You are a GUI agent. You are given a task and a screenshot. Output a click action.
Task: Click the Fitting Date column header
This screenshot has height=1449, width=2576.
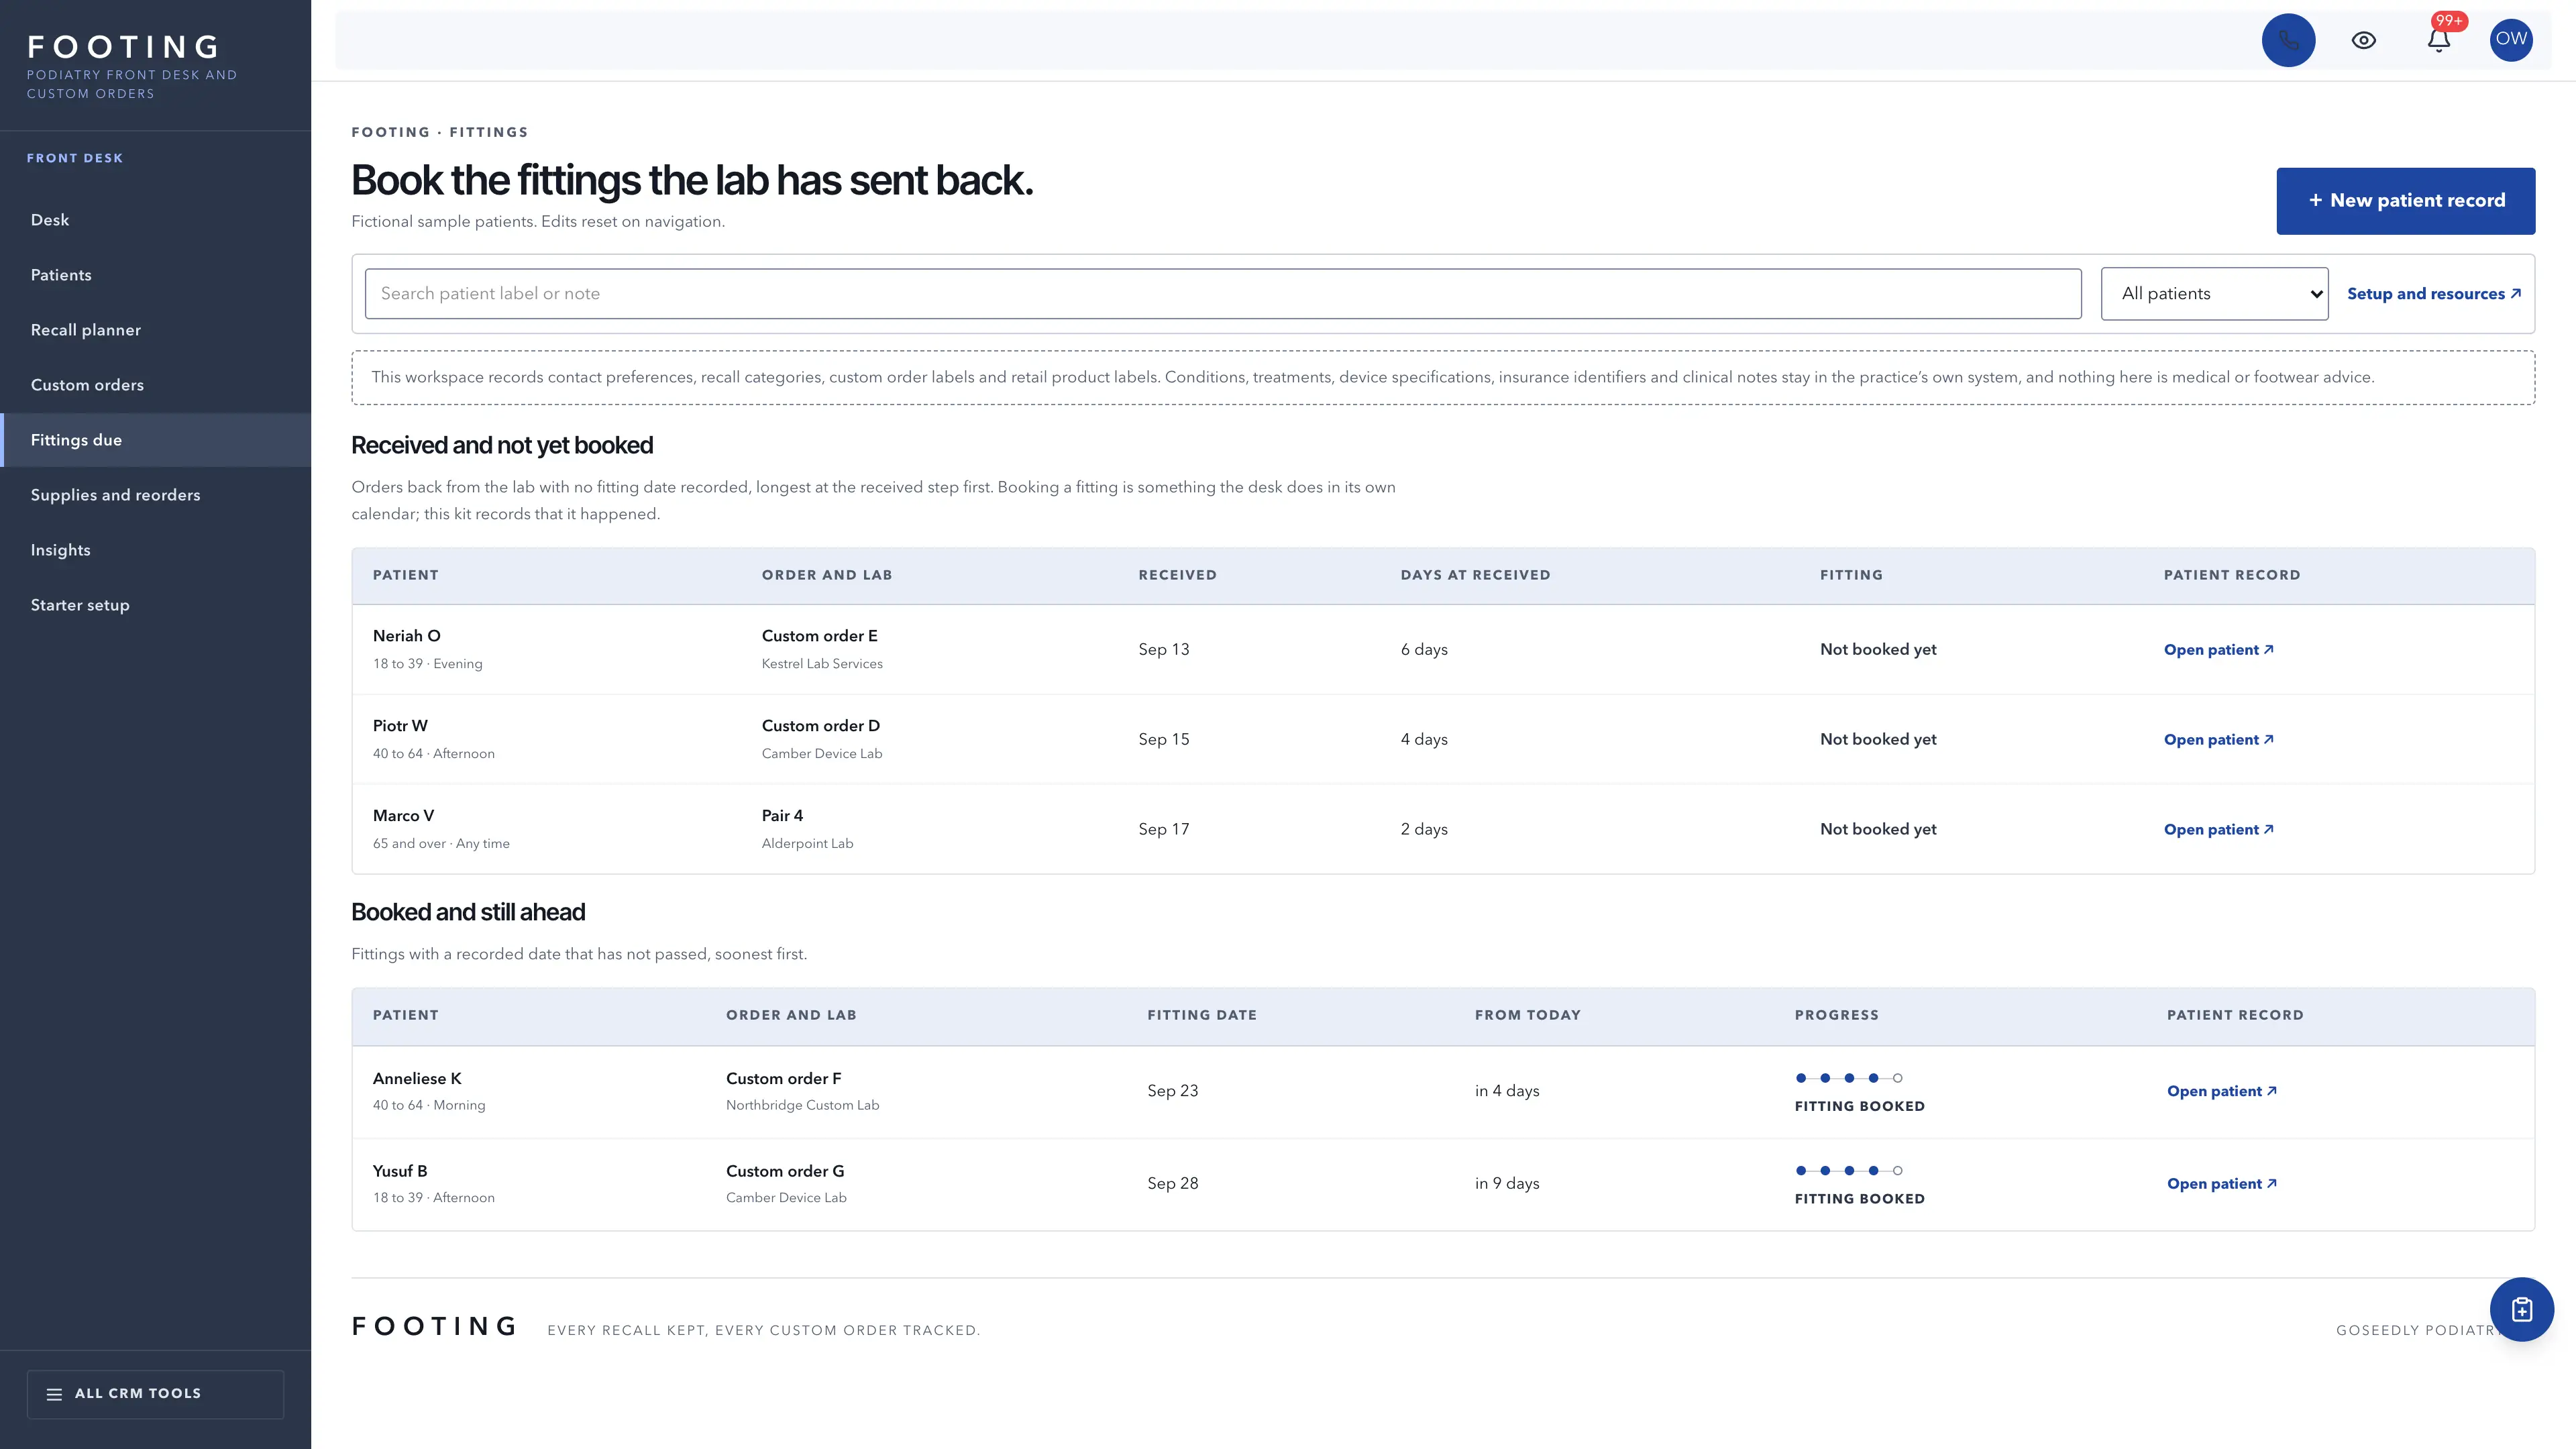click(1201, 1016)
